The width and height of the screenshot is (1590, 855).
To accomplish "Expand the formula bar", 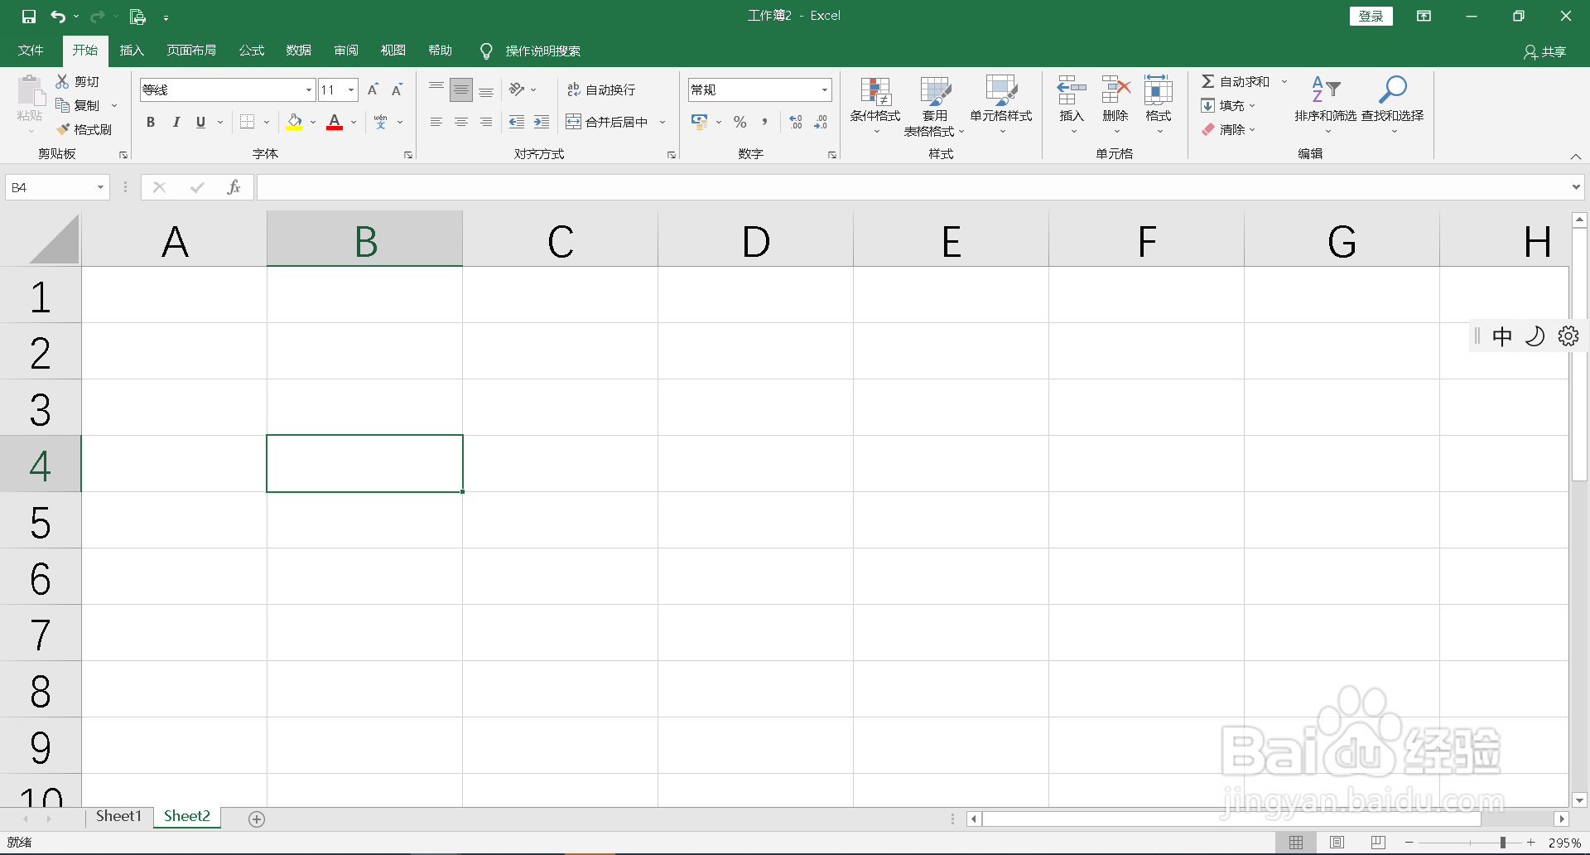I will [x=1576, y=187].
